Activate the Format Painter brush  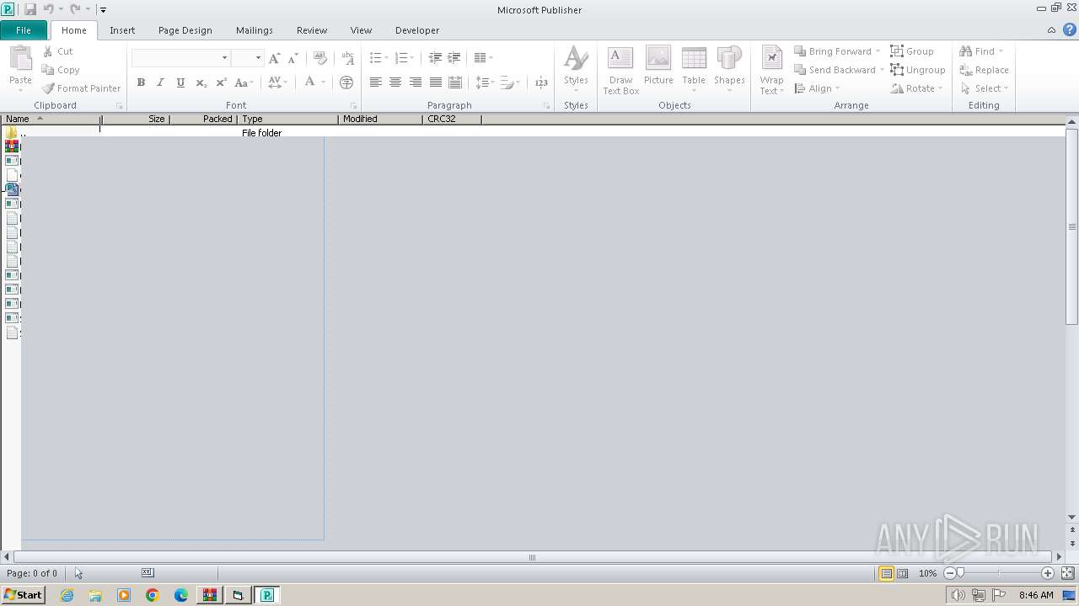click(x=81, y=88)
